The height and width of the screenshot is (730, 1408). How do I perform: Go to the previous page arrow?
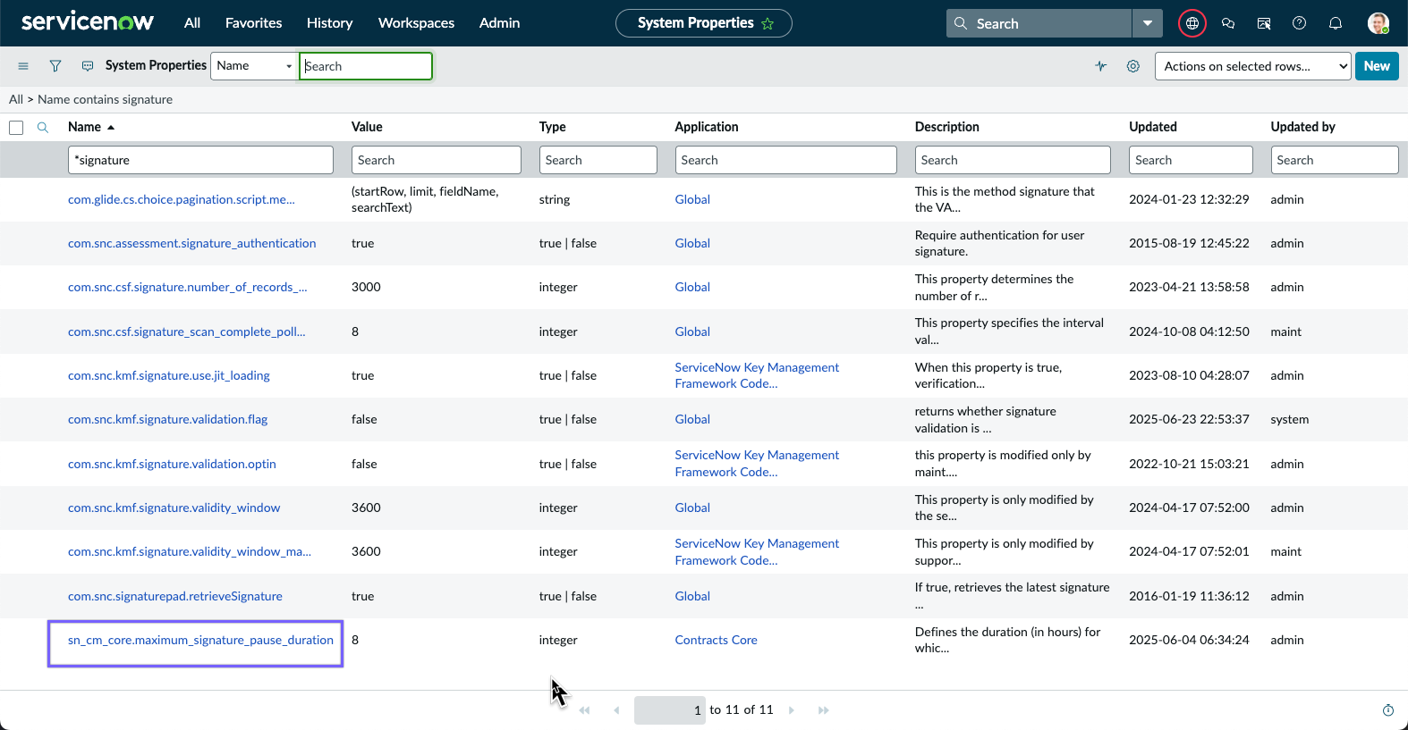(616, 710)
